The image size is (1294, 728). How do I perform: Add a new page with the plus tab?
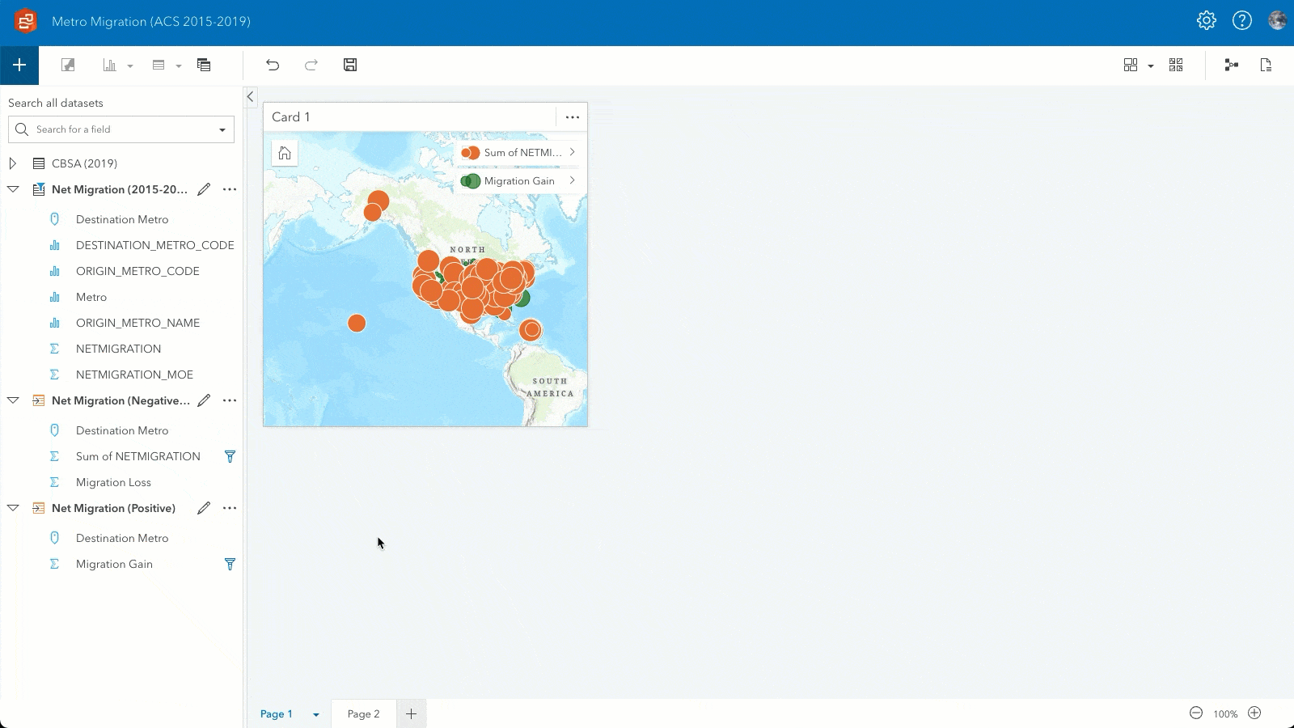pyautogui.click(x=411, y=714)
